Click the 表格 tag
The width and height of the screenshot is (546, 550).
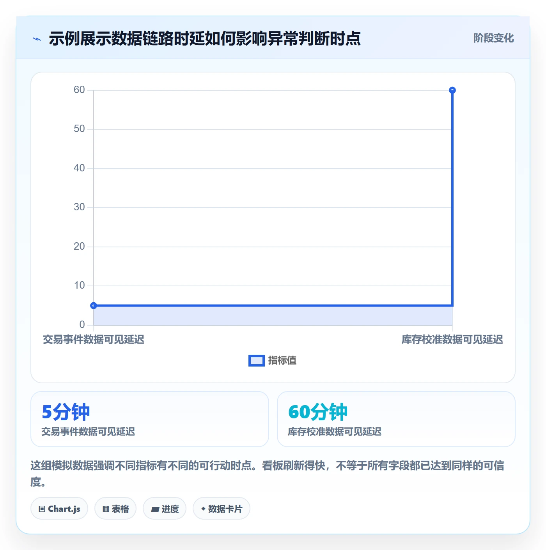tap(115, 508)
